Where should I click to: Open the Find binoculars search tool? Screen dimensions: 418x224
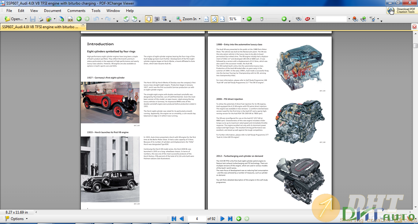click(299, 19)
